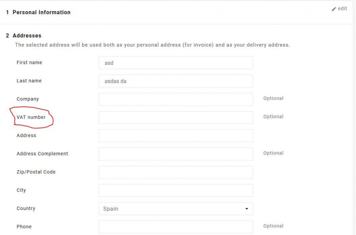
Task: Focus the Phone input field
Action: click(176, 227)
